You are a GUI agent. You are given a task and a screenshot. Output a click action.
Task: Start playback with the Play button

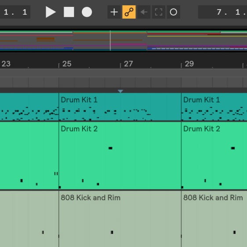[51, 12]
